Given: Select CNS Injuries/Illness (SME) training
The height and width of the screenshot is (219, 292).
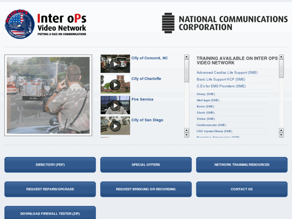Looking at the screenshot, I should click(x=214, y=131).
